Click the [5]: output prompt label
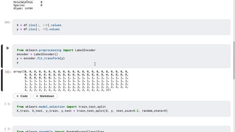Screen dimensions: 235x132 click(x=8, y=72)
